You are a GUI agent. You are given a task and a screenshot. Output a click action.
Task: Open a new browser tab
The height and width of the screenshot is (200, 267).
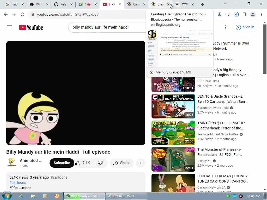[202, 5]
